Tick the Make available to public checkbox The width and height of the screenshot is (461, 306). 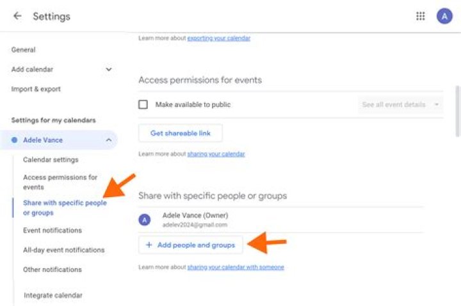point(143,104)
